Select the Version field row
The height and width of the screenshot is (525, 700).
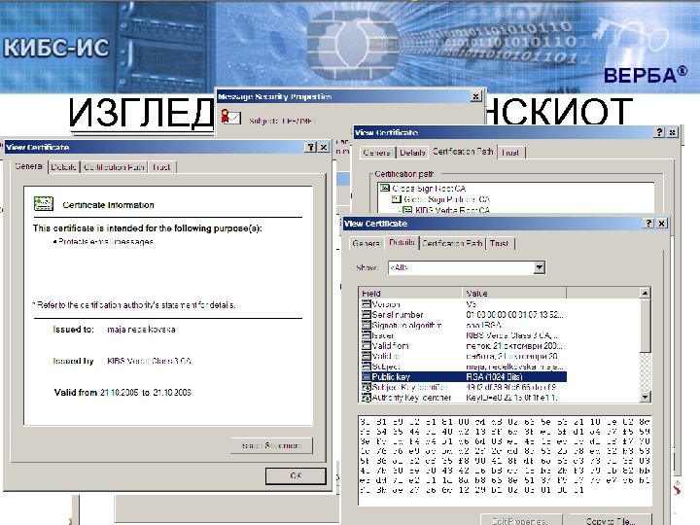pyautogui.click(x=464, y=304)
